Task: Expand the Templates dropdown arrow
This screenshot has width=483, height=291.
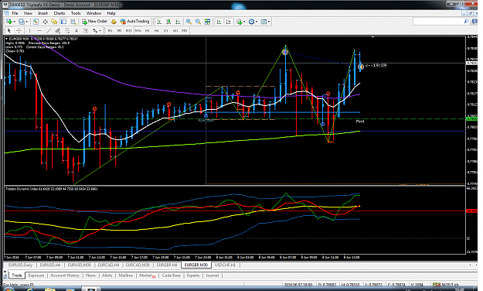Action: (x=269, y=22)
